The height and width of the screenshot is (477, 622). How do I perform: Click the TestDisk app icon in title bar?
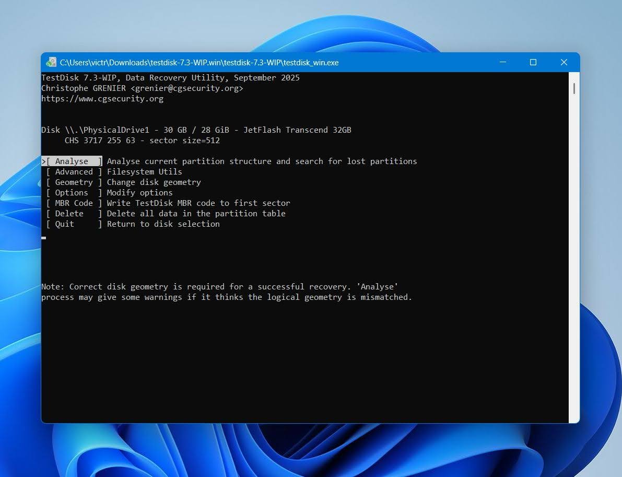(x=51, y=62)
